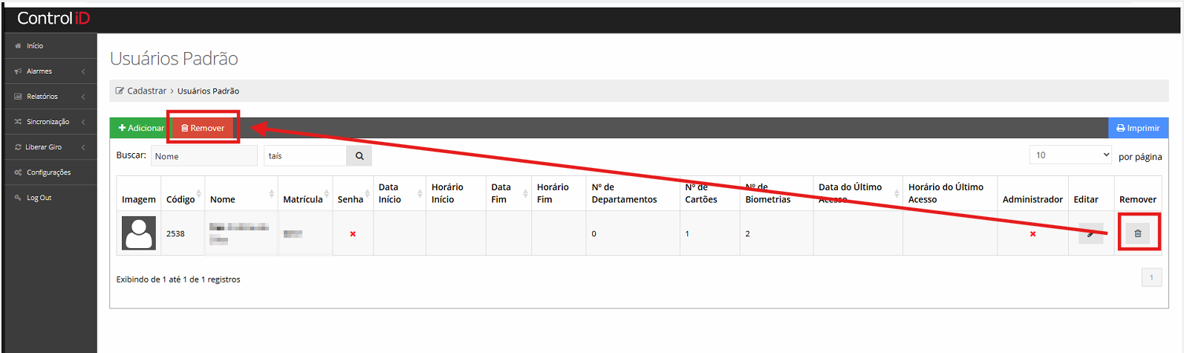
Task: Click the trash icon in the user row
Action: pos(1137,233)
